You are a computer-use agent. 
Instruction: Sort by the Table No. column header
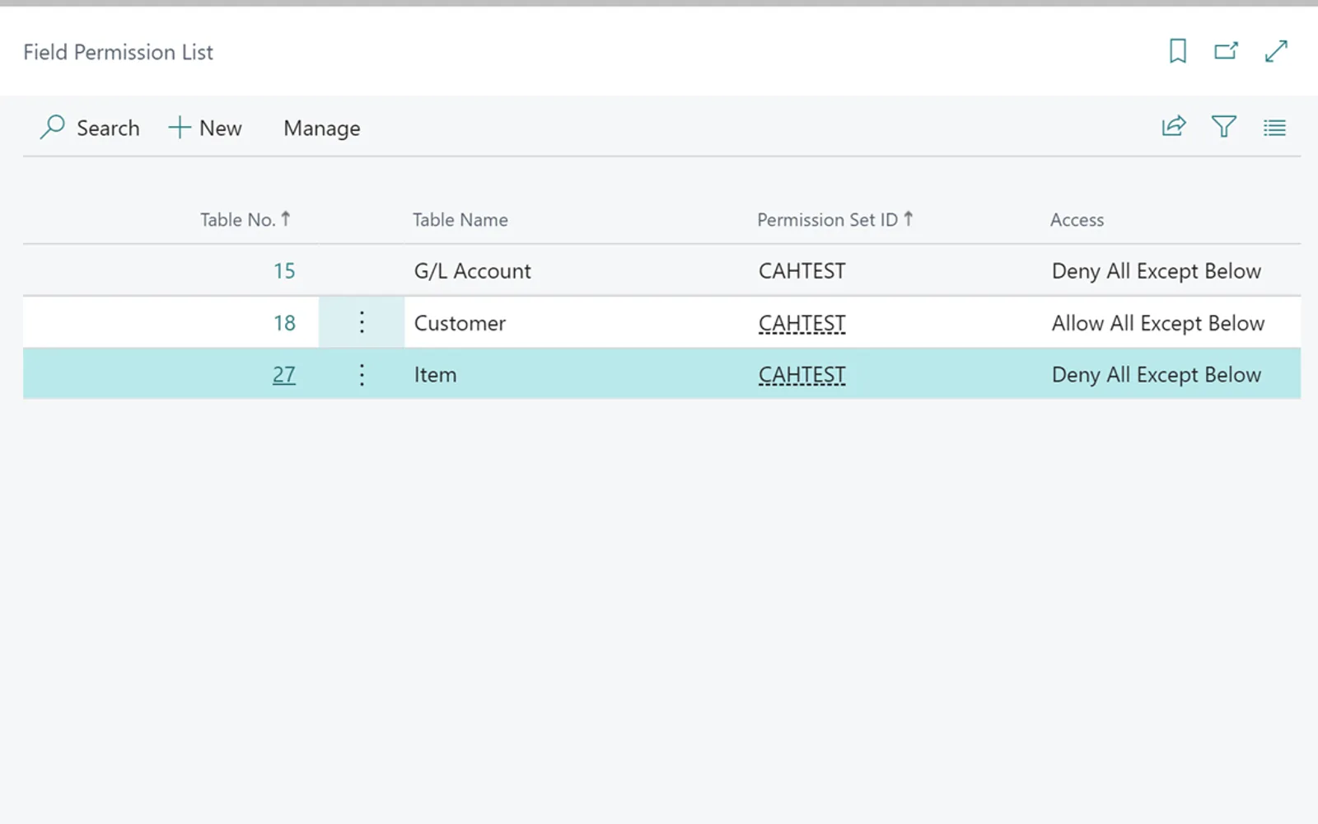pyautogui.click(x=245, y=219)
